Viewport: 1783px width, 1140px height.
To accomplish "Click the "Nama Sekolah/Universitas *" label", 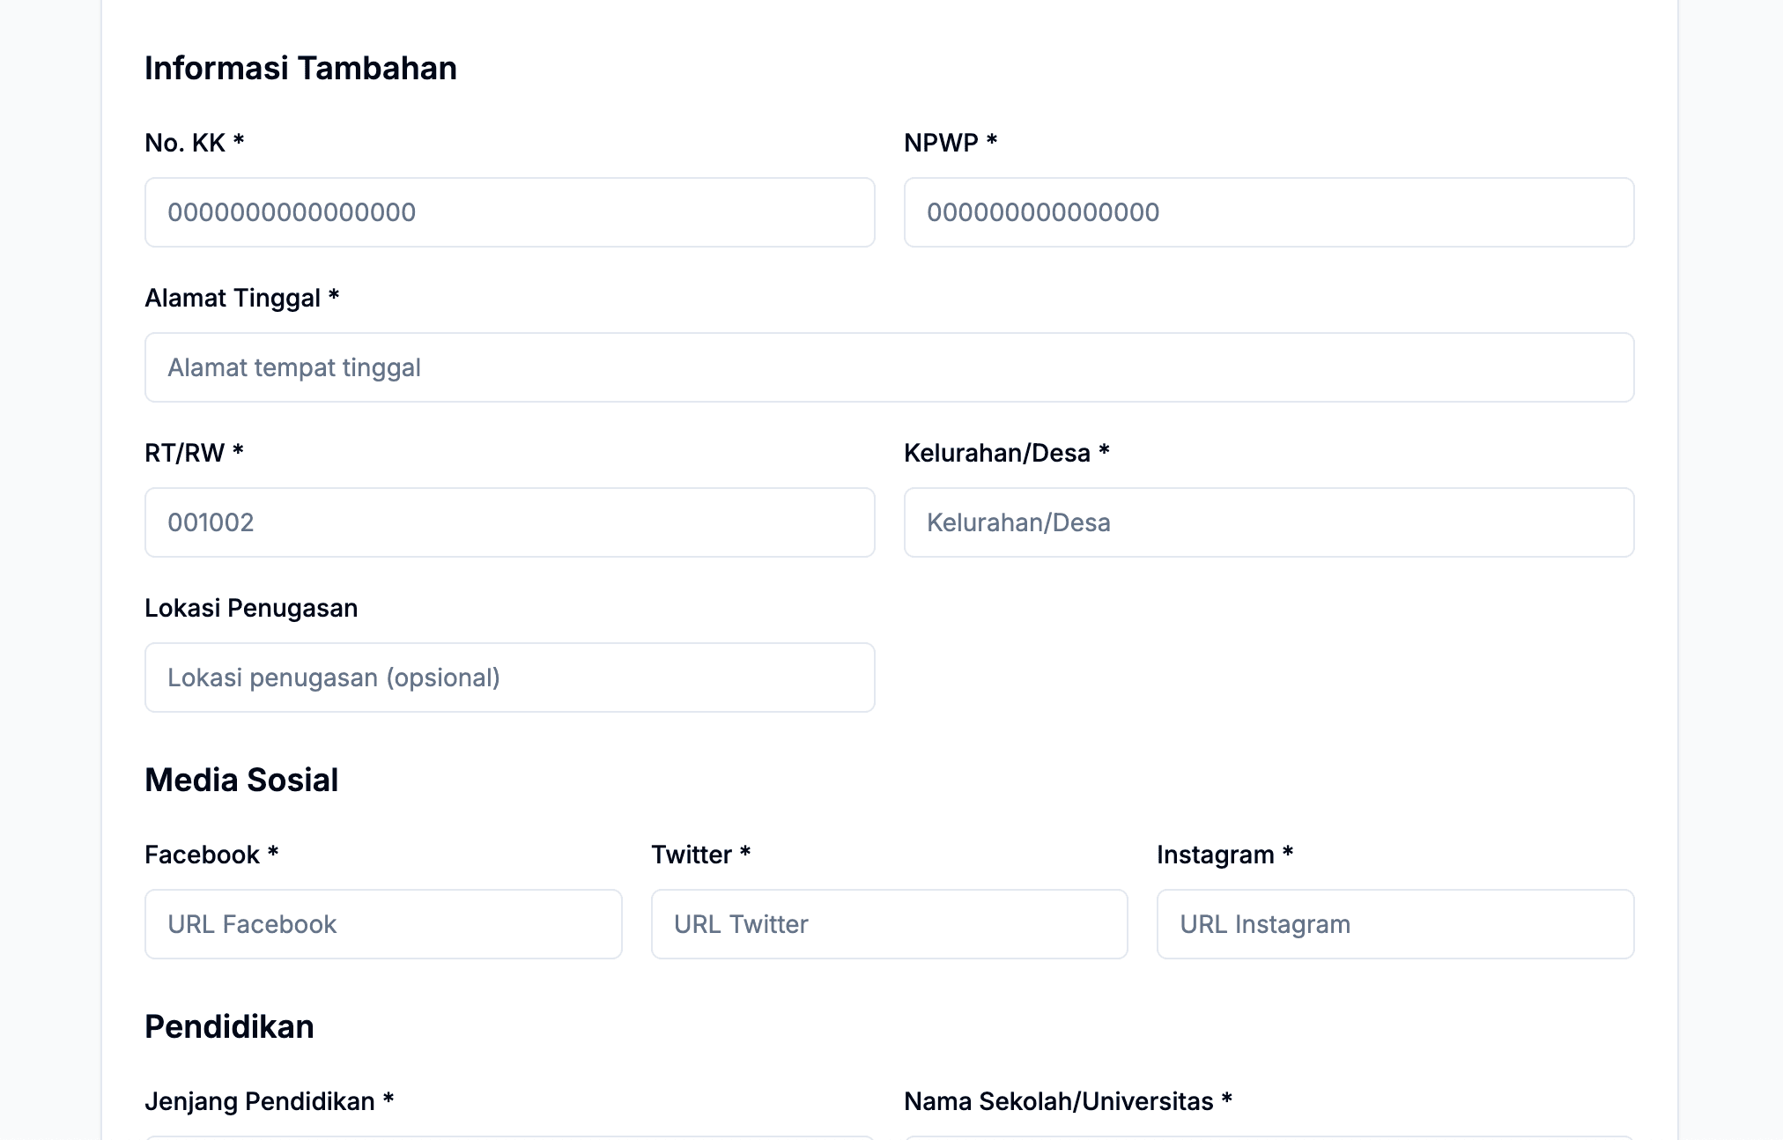I will 1068,1101.
